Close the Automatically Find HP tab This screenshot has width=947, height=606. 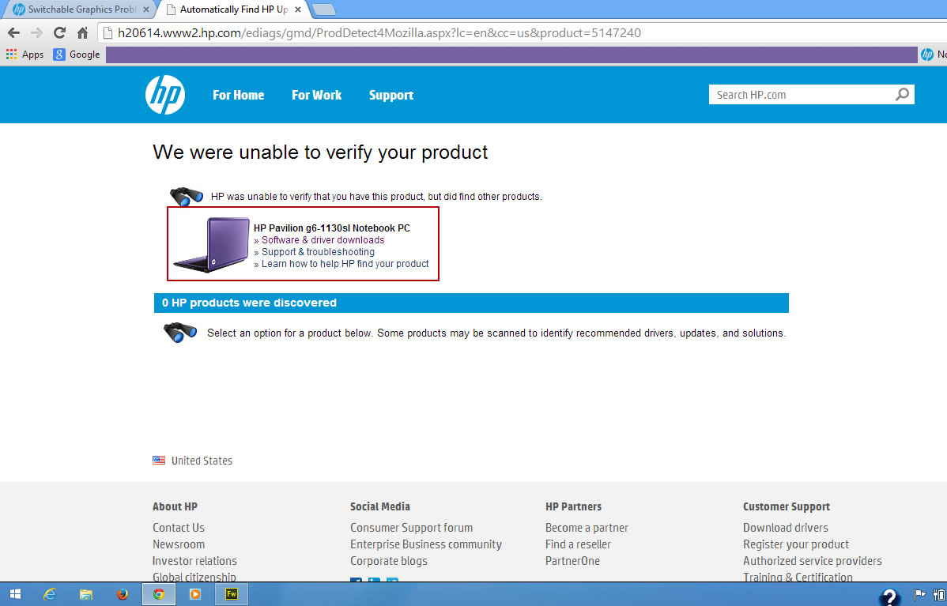[298, 9]
